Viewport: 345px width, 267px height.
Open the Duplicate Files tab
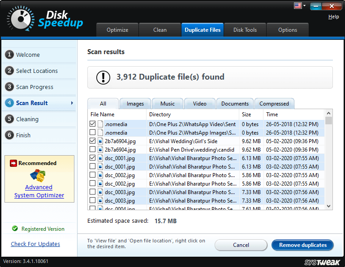203,30
